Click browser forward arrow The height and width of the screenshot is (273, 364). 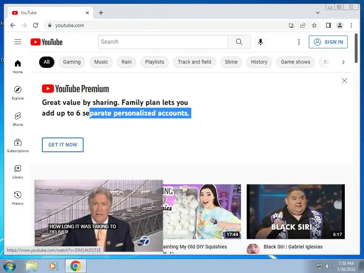(24, 25)
